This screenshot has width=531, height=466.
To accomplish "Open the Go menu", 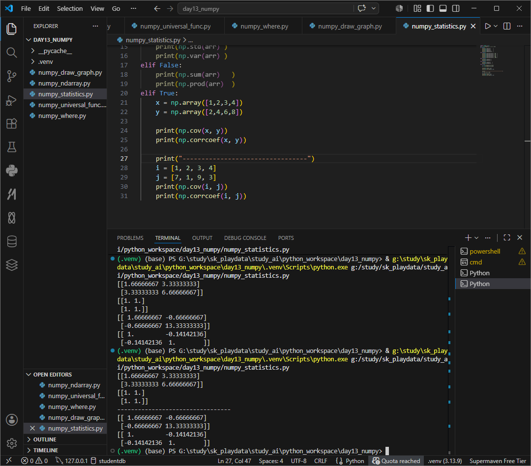I will [x=116, y=8].
